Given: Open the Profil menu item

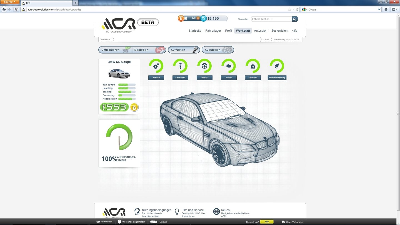Looking at the screenshot, I should [228, 31].
